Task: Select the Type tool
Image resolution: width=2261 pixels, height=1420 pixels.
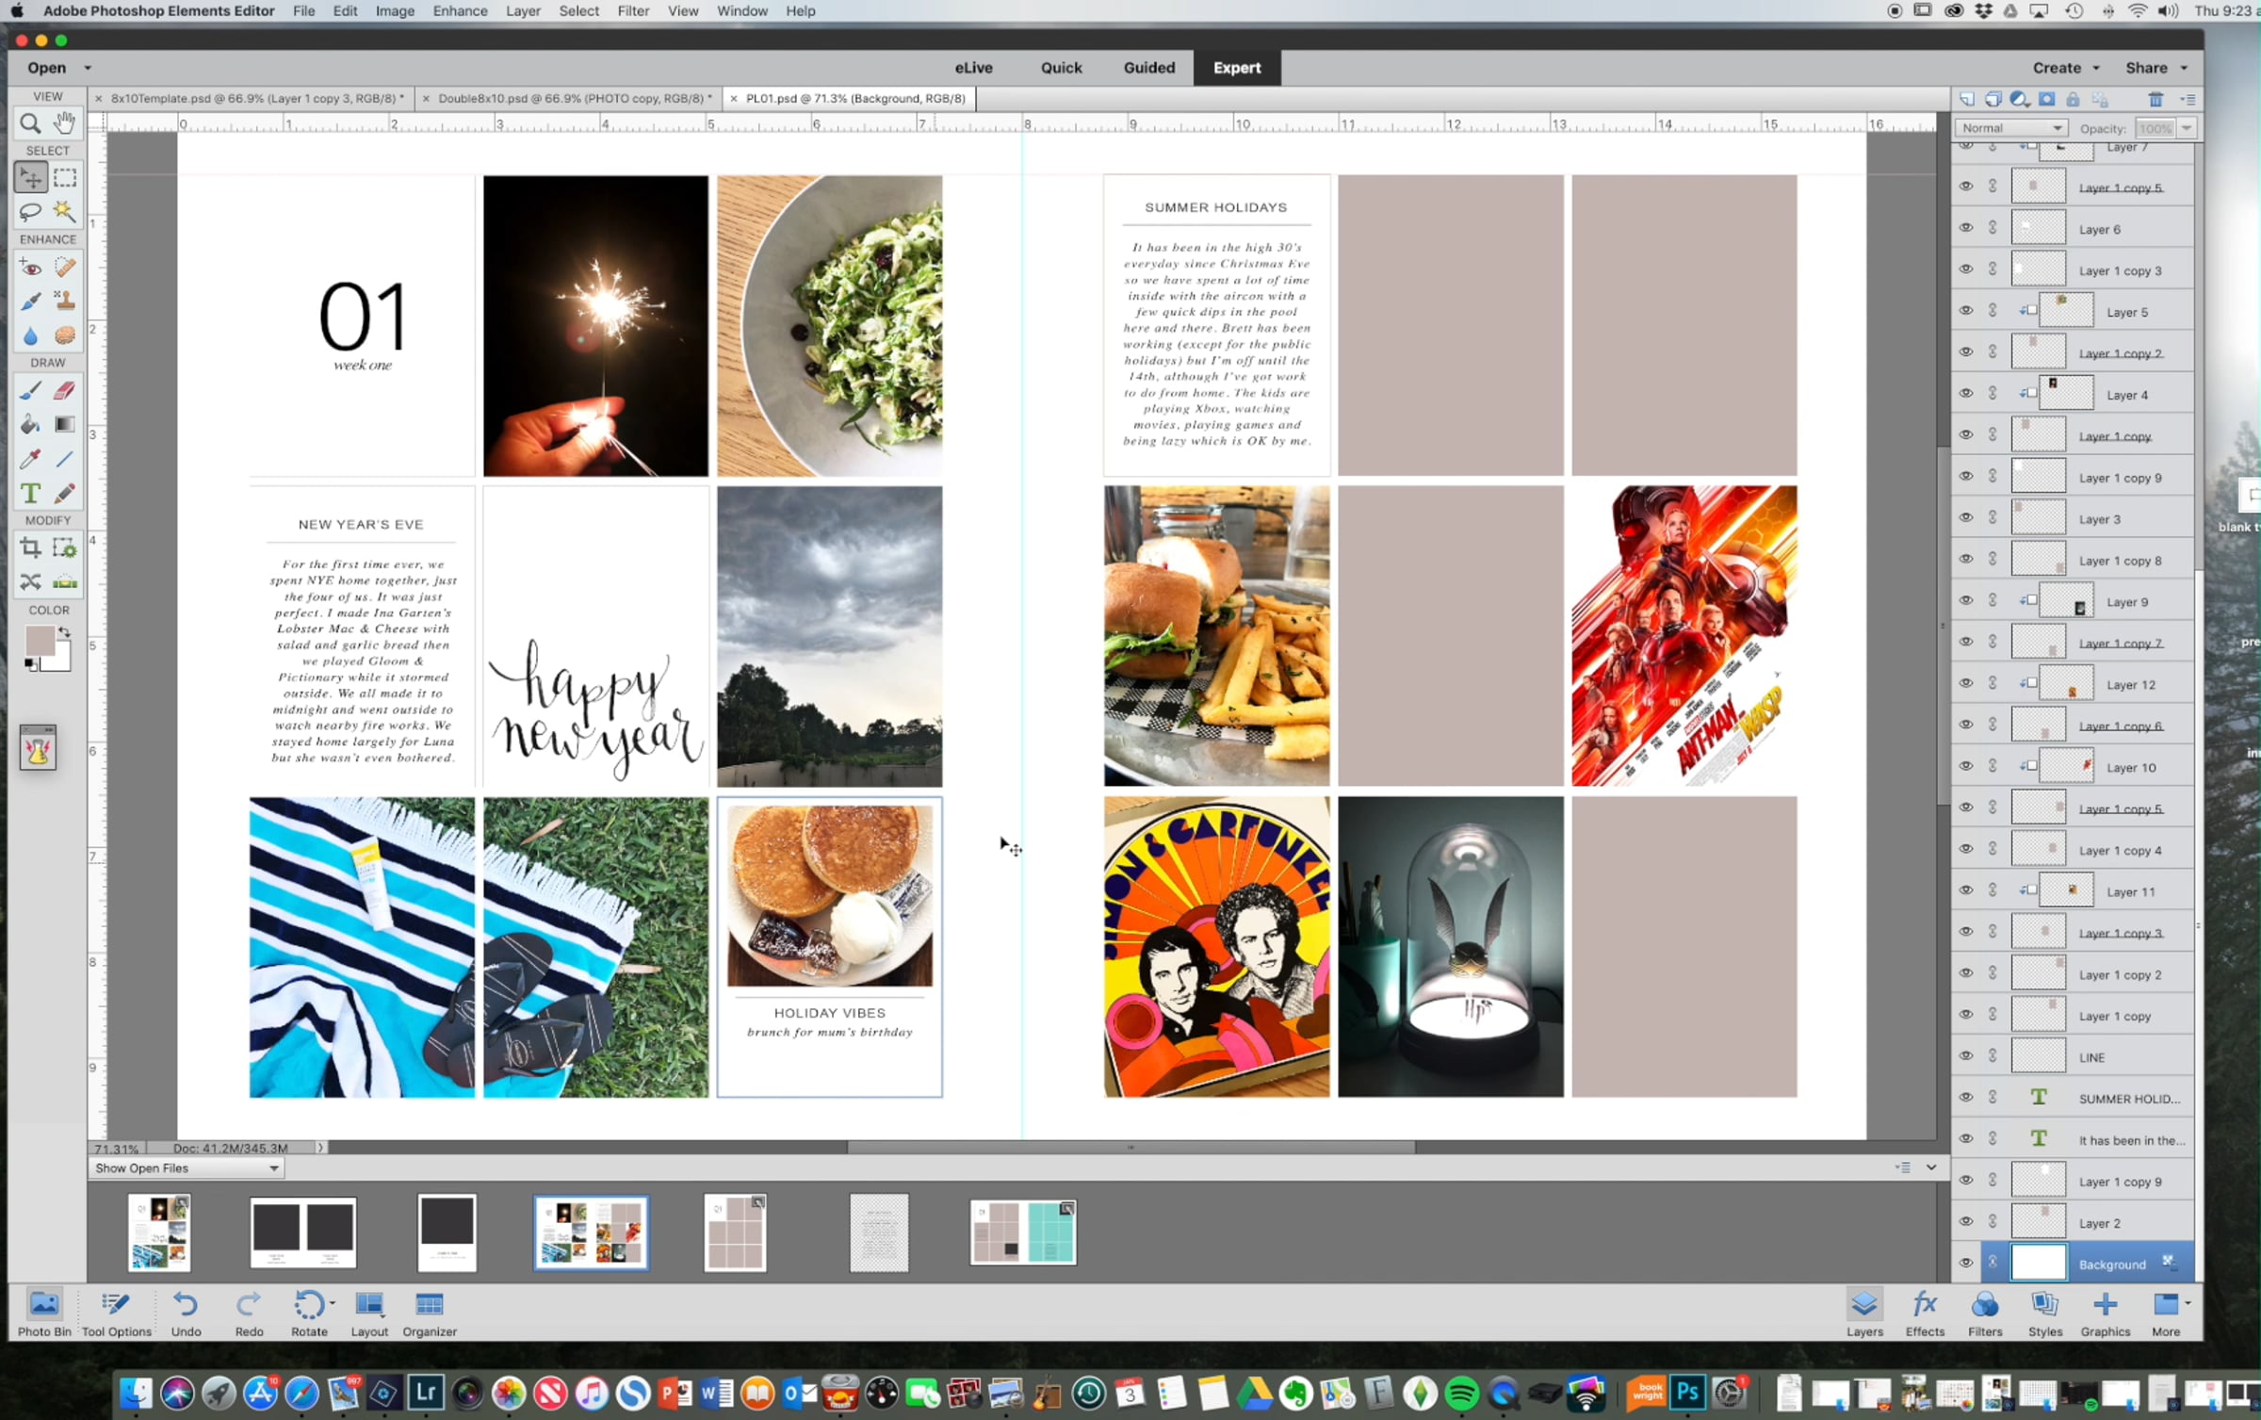Action: pyautogui.click(x=30, y=493)
